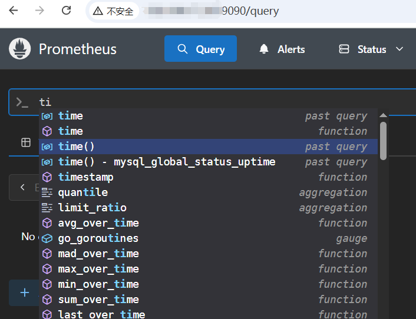Click the bell icon beside Alerts
This screenshot has height=319, width=416.
pyautogui.click(x=264, y=49)
